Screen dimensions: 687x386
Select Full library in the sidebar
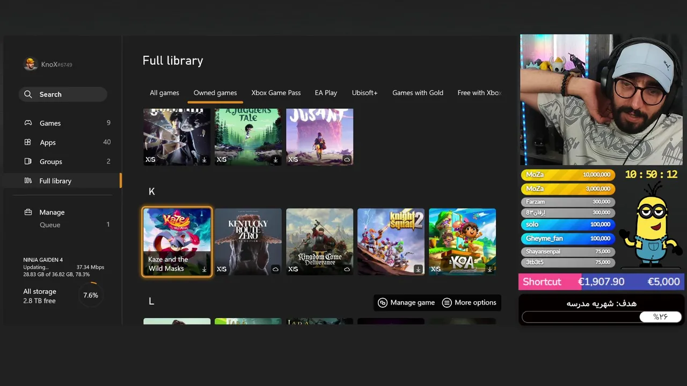click(62, 181)
